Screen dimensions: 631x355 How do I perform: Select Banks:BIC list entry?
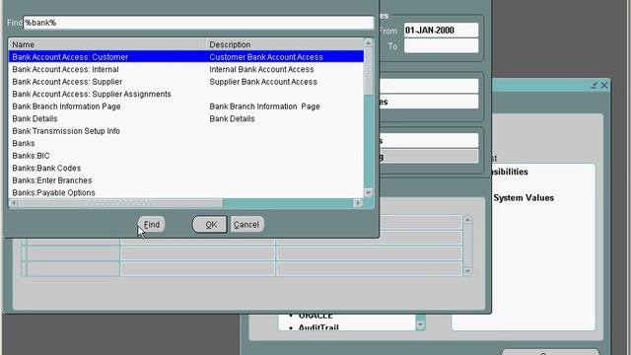coord(31,156)
